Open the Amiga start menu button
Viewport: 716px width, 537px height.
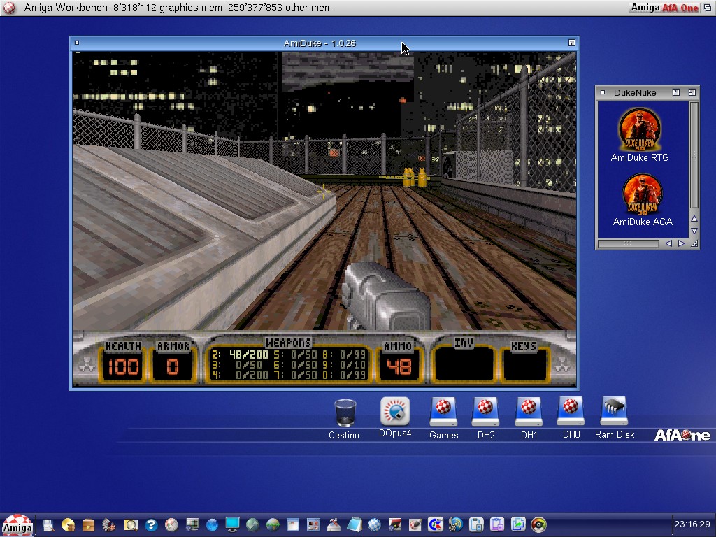tap(17, 525)
